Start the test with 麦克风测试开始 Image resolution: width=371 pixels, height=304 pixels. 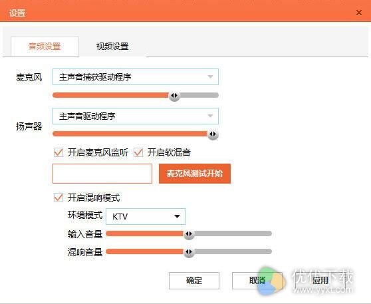coord(195,174)
